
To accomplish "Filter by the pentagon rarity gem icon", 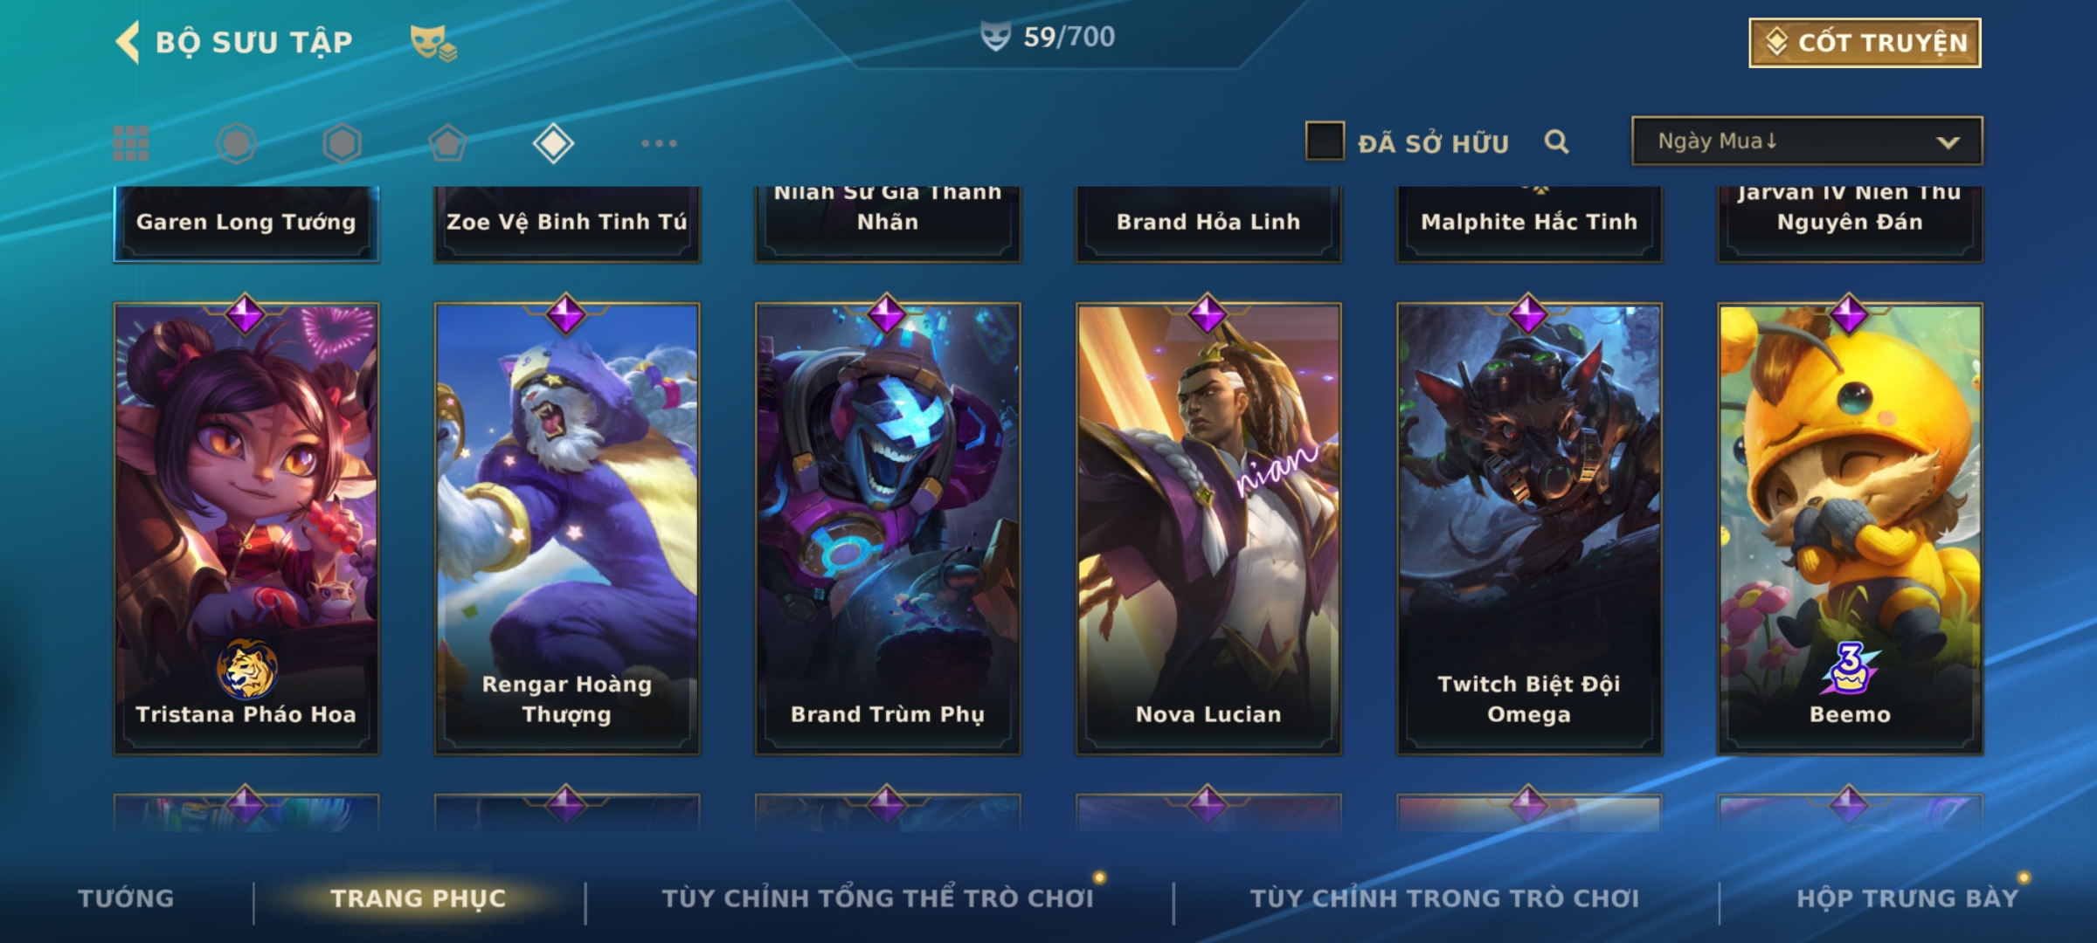I will [x=447, y=143].
